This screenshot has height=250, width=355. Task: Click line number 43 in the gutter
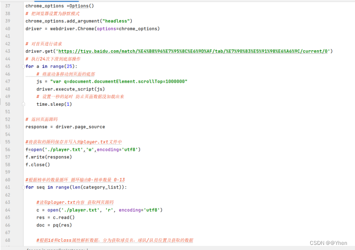(8, 51)
